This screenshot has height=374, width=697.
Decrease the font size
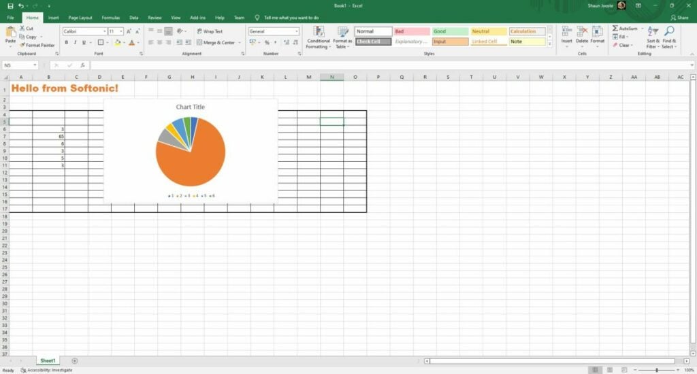[x=137, y=31]
